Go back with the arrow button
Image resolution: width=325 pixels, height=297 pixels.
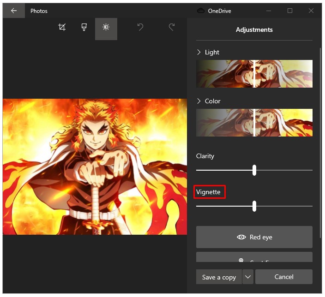[x=14, y=11]
